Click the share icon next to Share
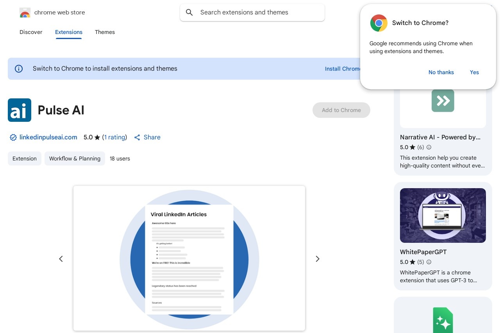The width and height of the screenshot is (500, 333). pos(137,137)
